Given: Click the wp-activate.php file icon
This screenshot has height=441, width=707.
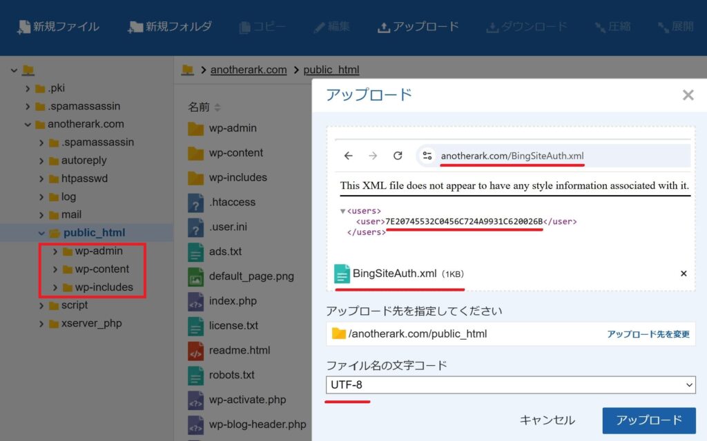Looking at the screenshot, I should (195, 400).
